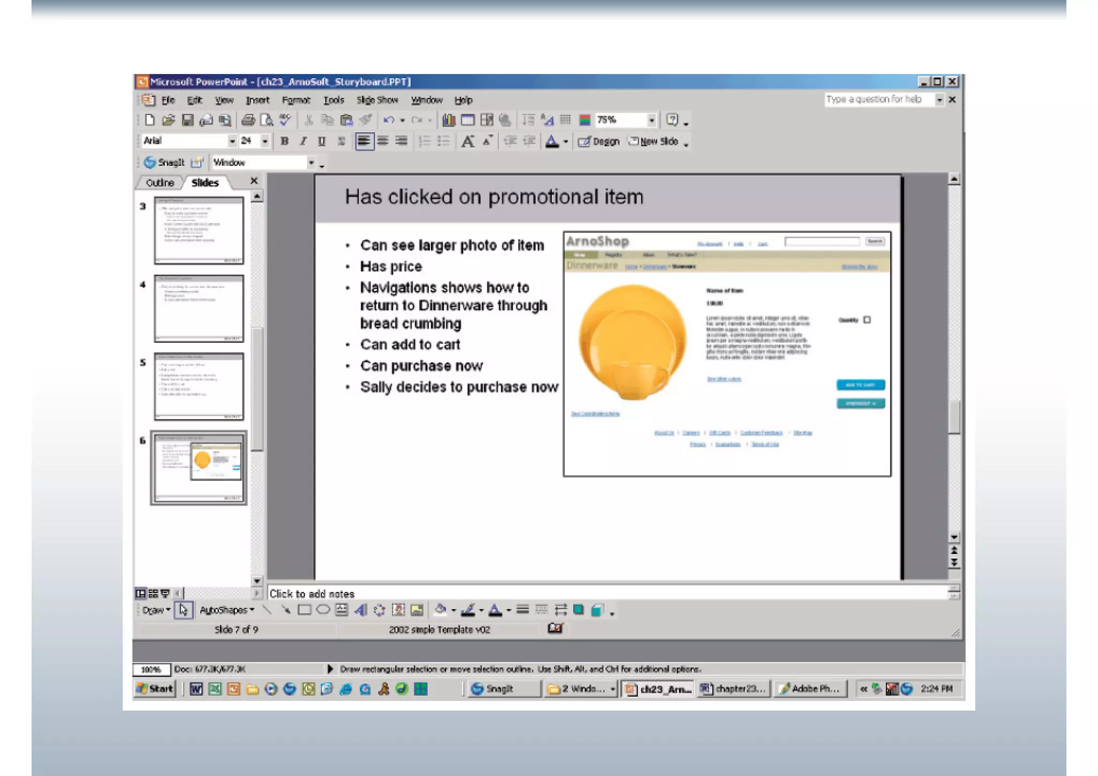Tick the Quantity checkbox in the mockup

tap(867, 320)
